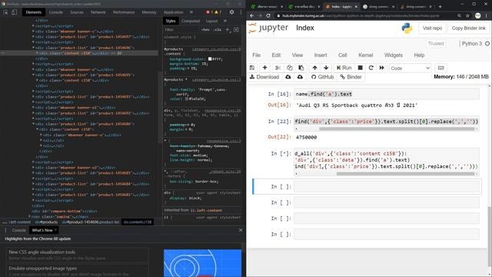Image resolution: width=492 pixels, height=277 pixels.
Task: Open Jupyter Cell menu
Action: point(342,55)
